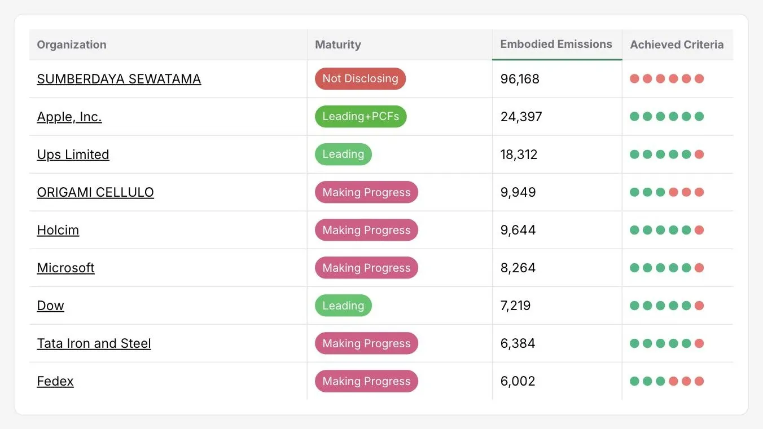
Task: Select the 24,397 emissions value
Action: tap(521, 117)
